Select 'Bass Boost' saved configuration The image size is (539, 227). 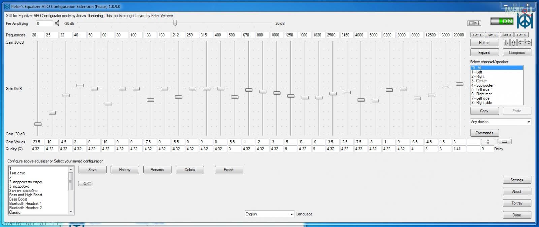pyautogui.click(x=18, y=199)
